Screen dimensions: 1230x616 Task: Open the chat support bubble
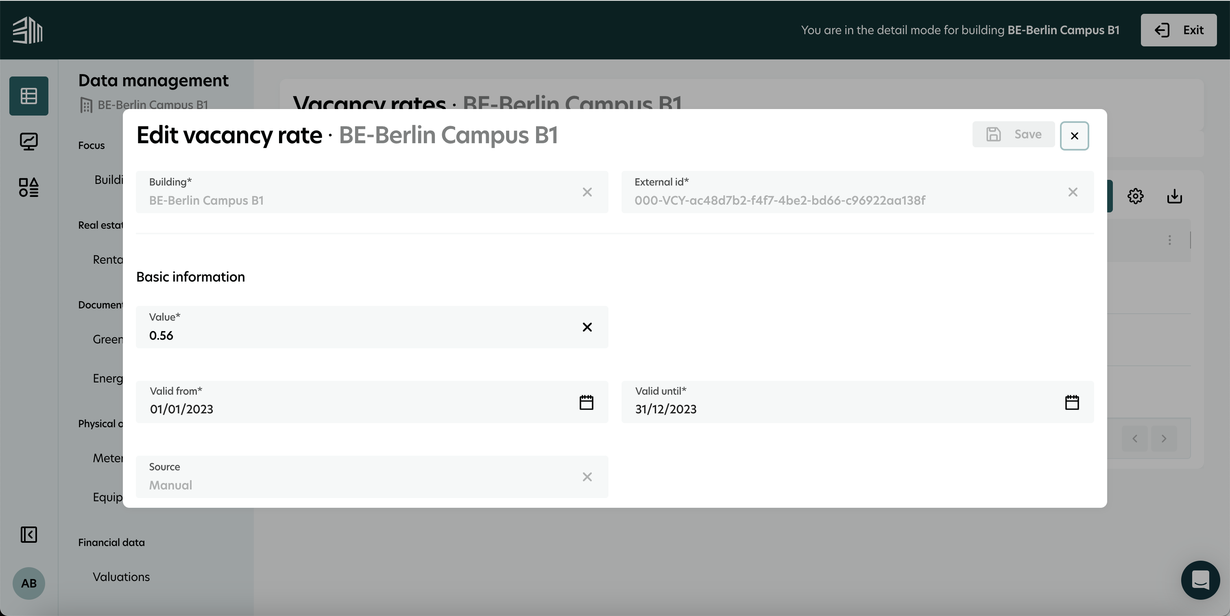click(1200, 580)
